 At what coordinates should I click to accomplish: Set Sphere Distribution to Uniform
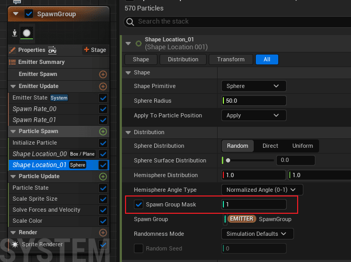click(302, 146)
